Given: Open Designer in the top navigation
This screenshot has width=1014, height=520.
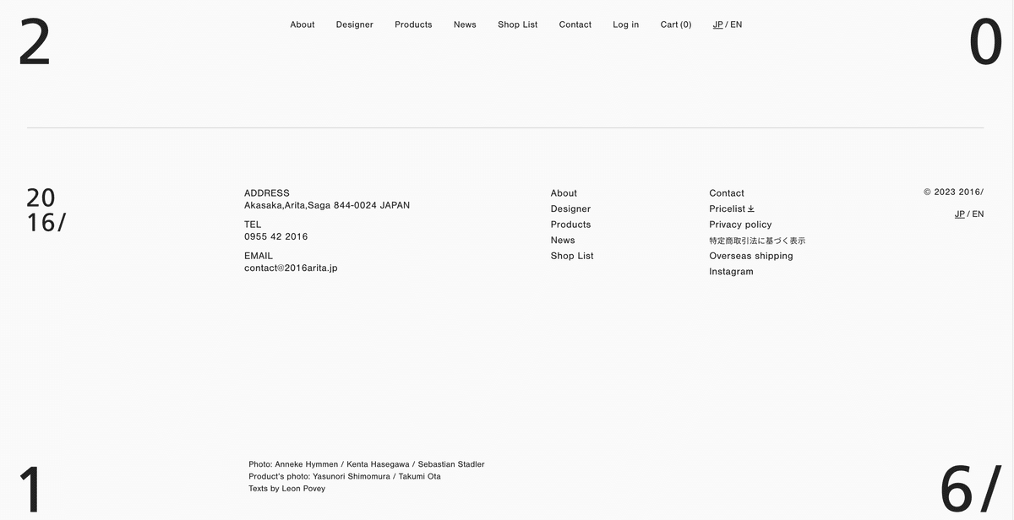Looking at the screenshot, I should coord(355,24).
